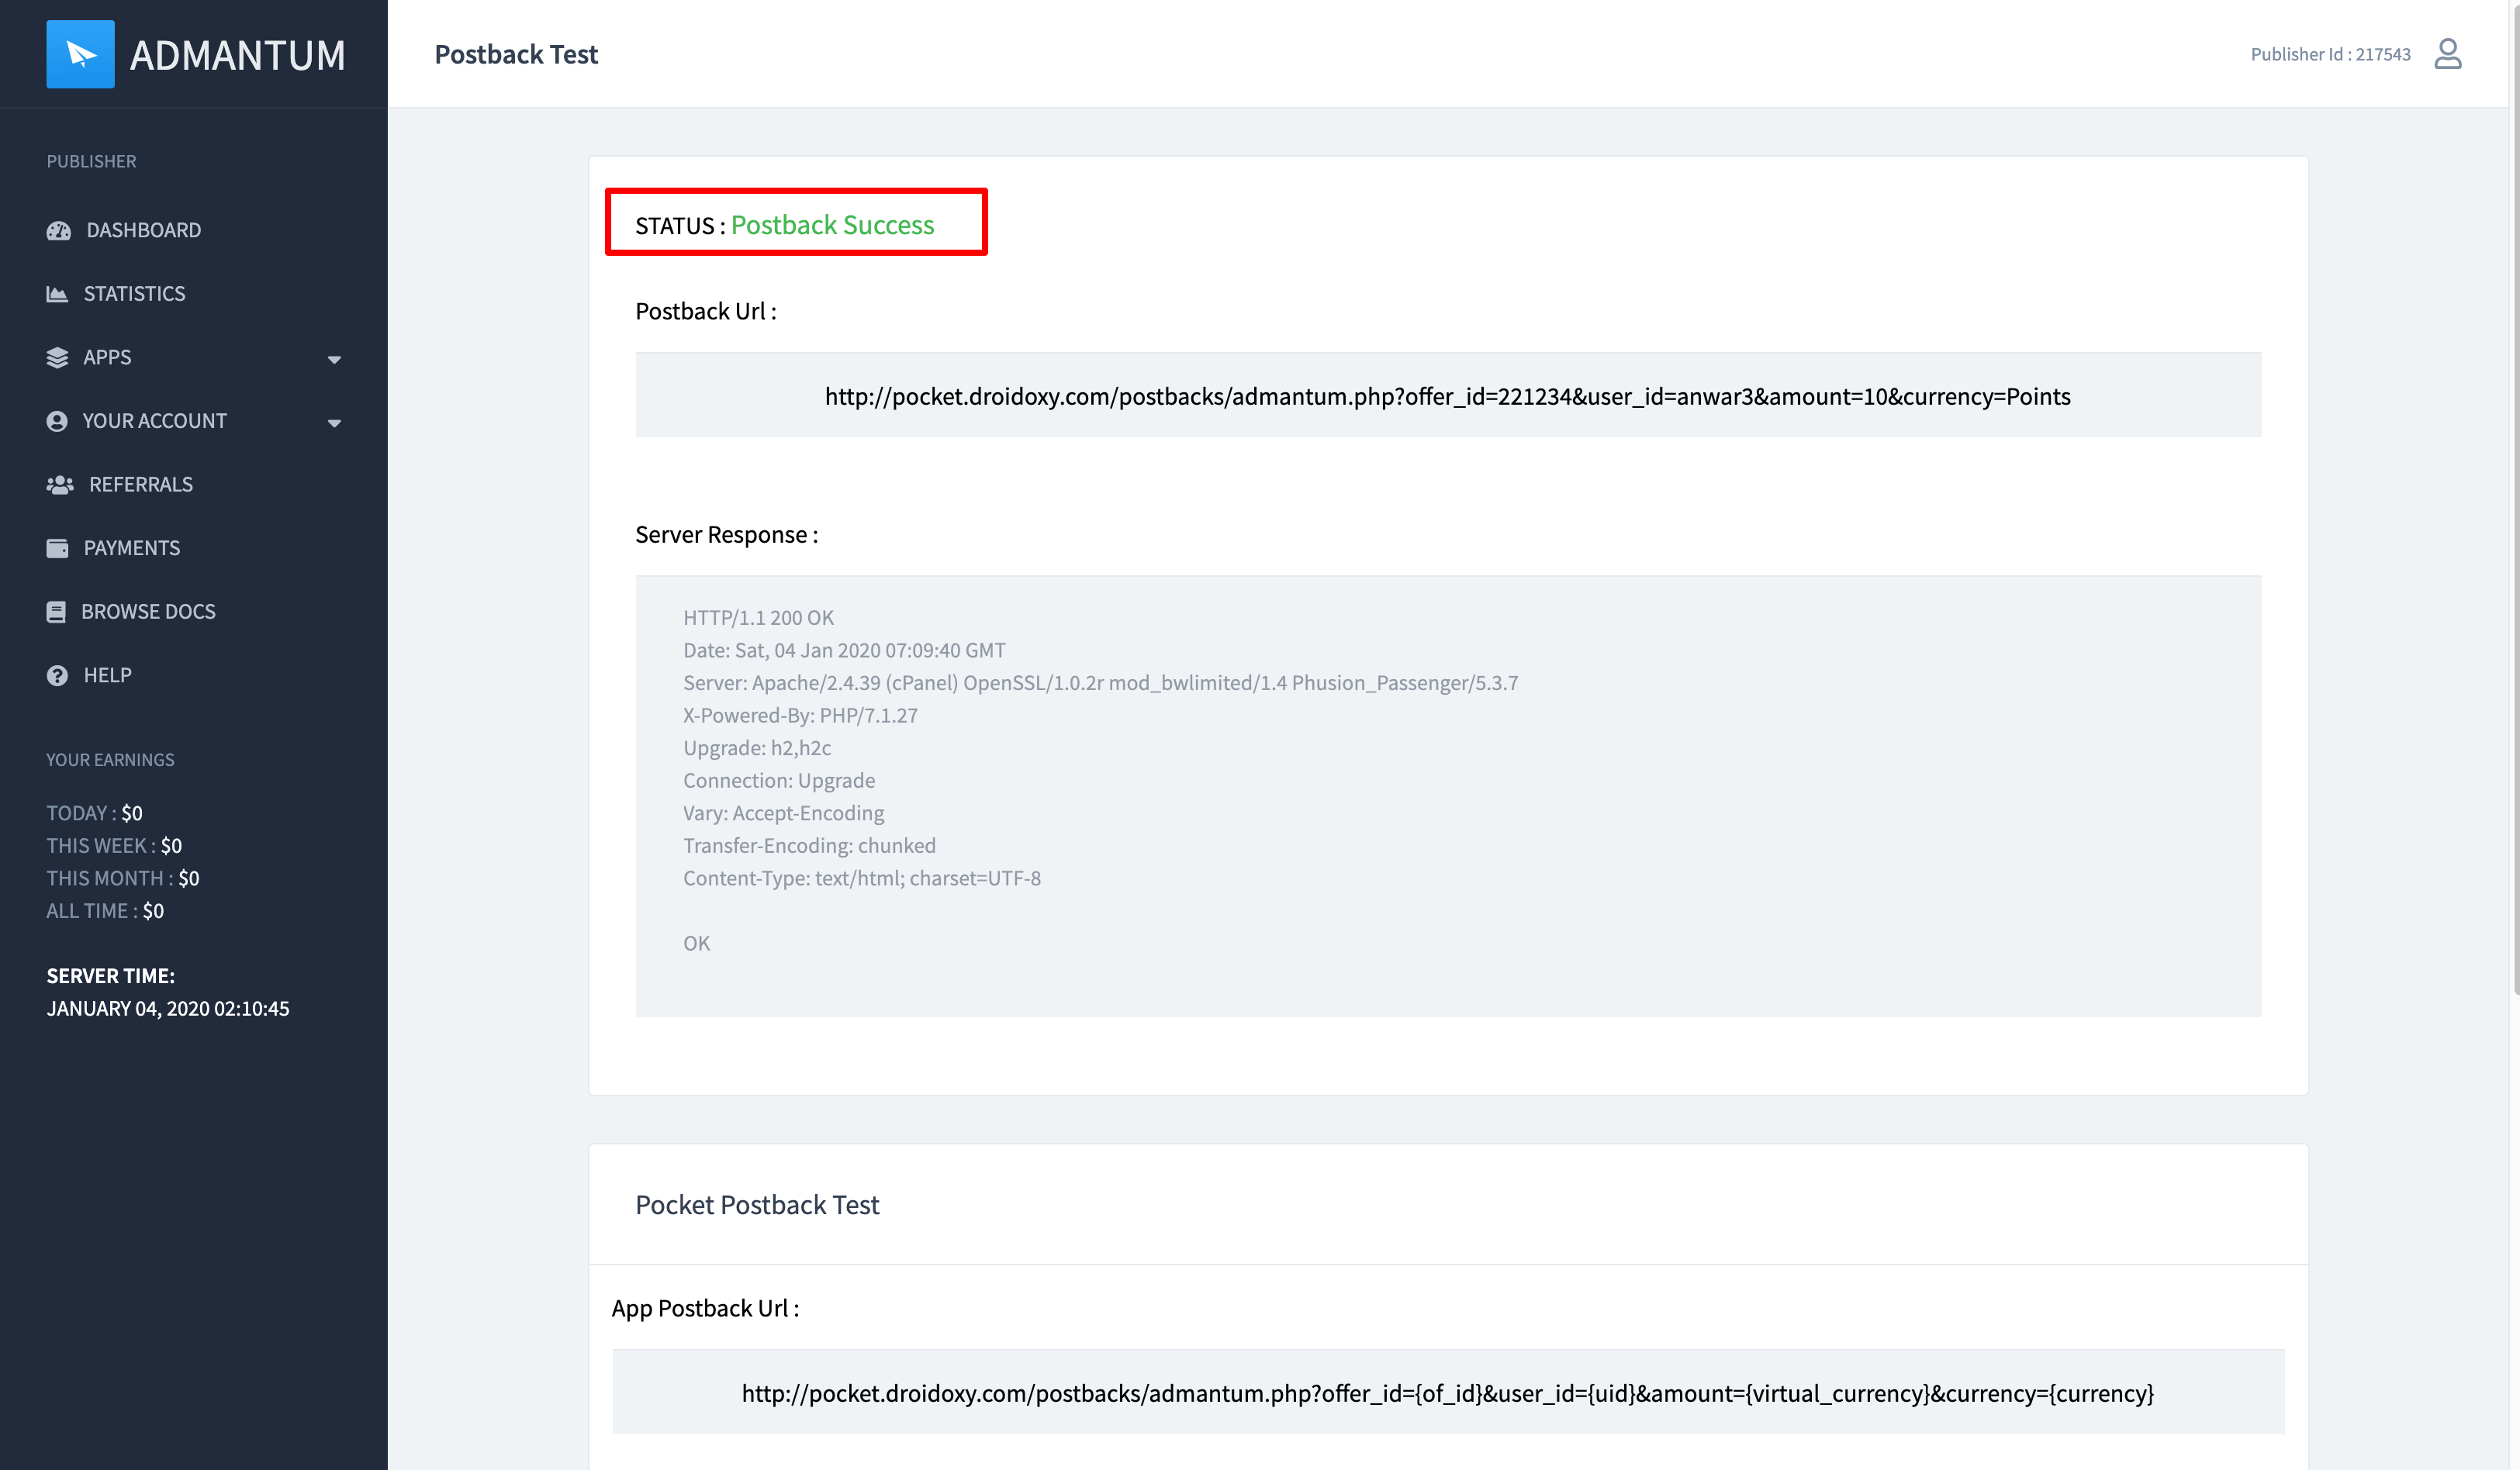
Task: Click the Admantum brand name text
Action: pyautogui.click(x=237, y=55)
